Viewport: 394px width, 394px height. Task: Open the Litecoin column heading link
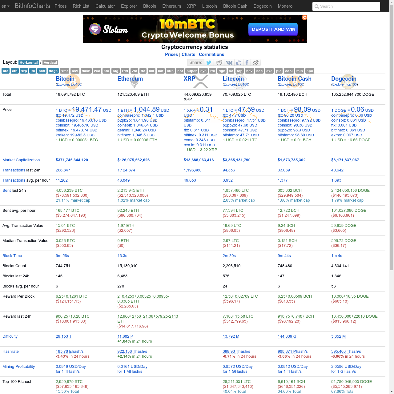pyautogui.click(x=233, y=79)
